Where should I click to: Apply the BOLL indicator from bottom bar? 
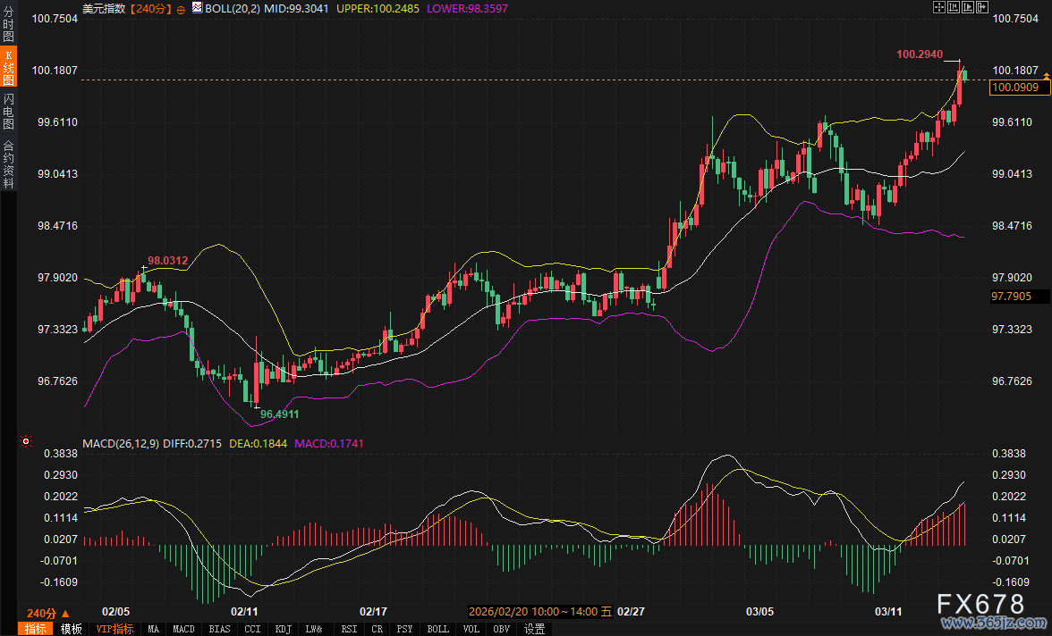438,629
